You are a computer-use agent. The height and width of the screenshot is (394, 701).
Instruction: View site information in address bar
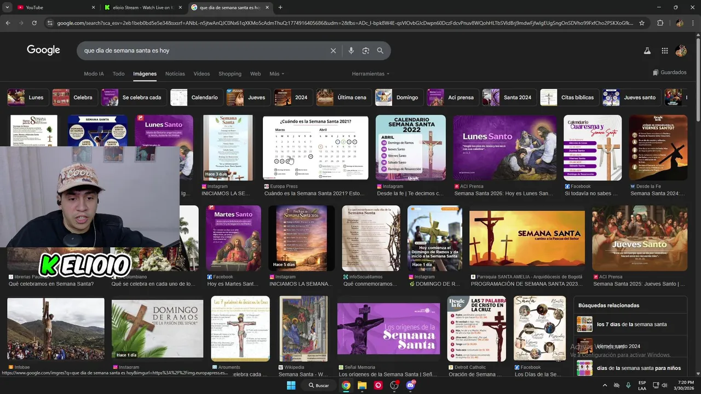click(50, 23)
